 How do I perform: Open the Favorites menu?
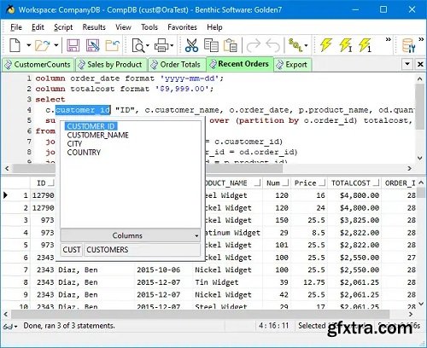point(182,27)
